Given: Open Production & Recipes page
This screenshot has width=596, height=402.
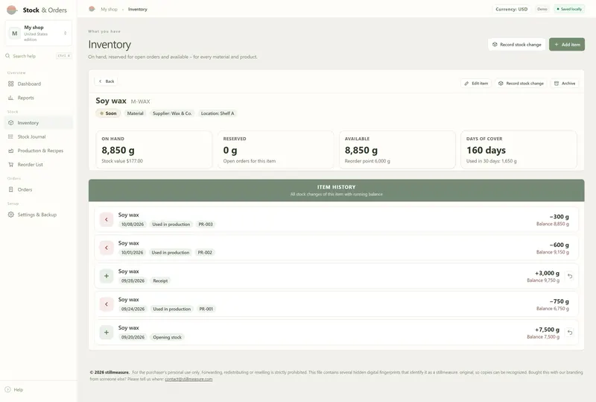Looking at the screenshot, I should click(40, 151).
